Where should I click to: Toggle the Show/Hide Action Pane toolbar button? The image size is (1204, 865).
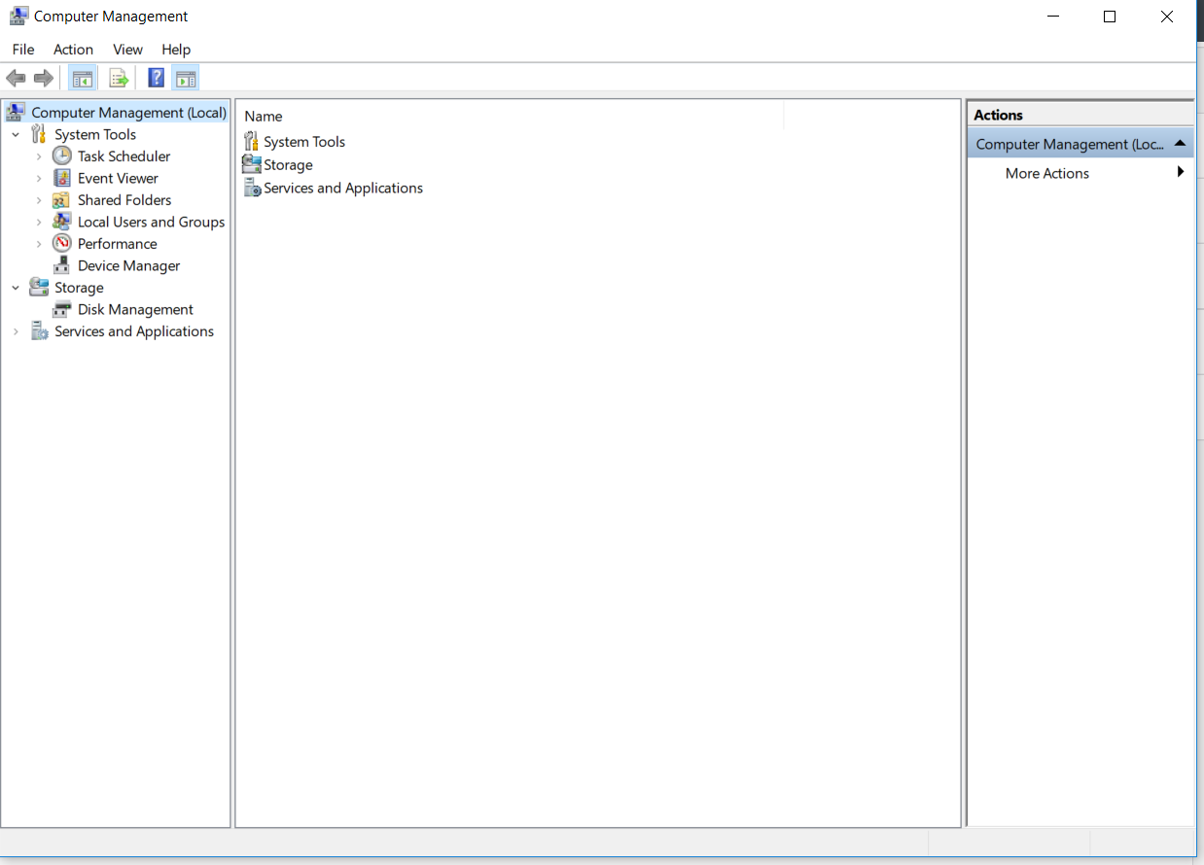click(186, 78)
